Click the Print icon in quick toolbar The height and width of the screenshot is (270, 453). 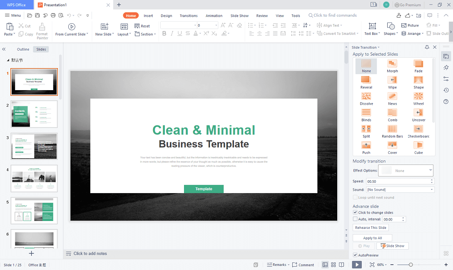[x=53, y=15]
